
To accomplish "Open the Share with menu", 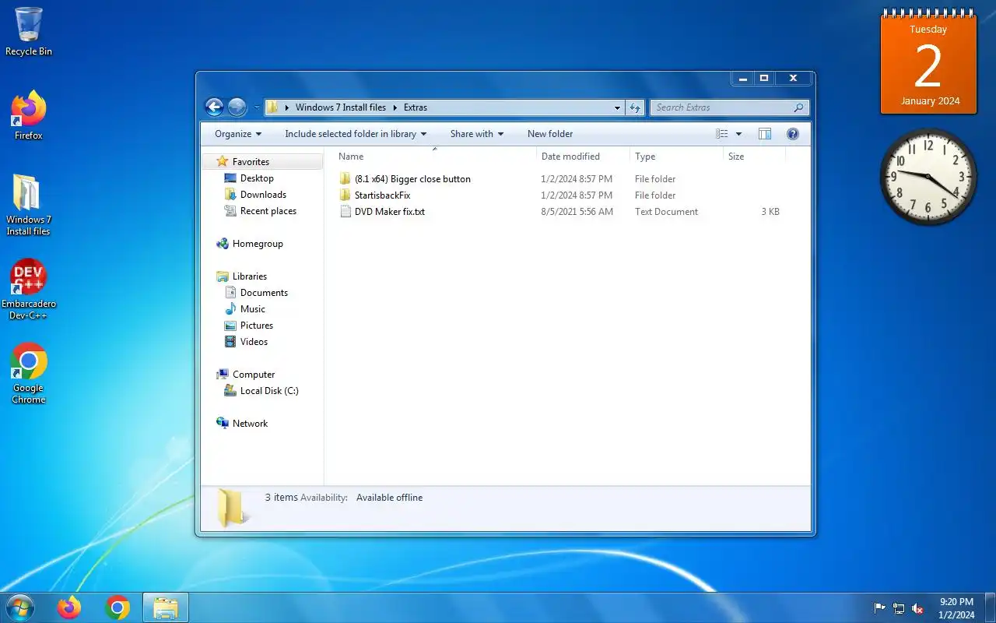I will point(476,134).
